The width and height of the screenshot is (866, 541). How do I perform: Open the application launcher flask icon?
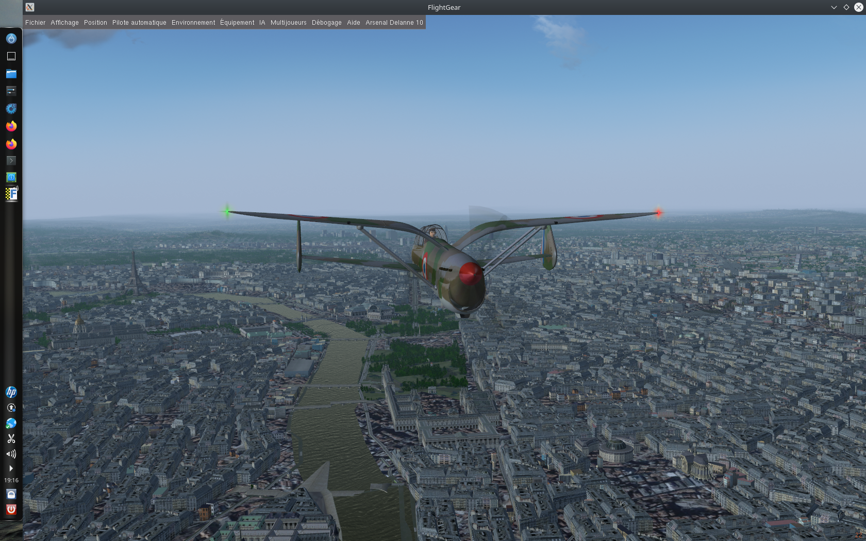(11, 39)
